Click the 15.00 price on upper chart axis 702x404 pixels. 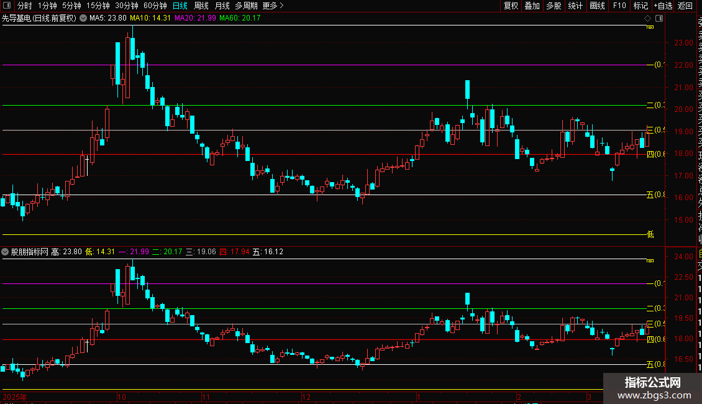pyautogui.click(x=683, y=220)
